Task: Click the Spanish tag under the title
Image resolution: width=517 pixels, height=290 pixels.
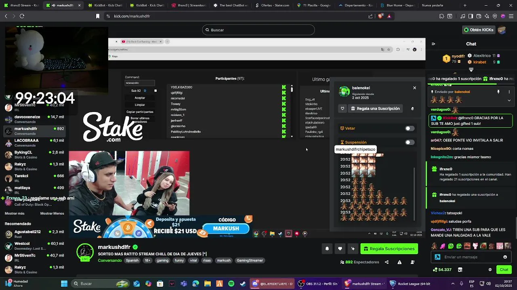Action: click(x=132, y=261)
